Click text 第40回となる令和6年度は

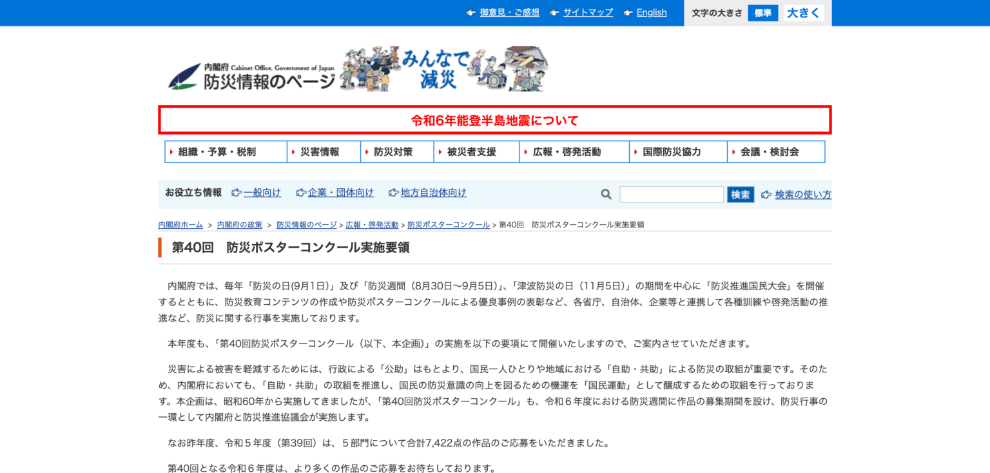tap(332, 468)
